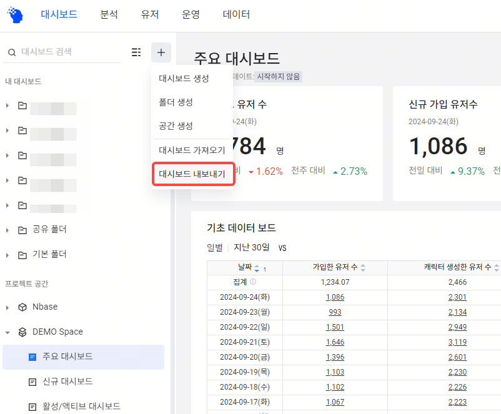Open the 3,119 value for 2024-09-21
Image resolution: width=501 pixels, height=414 pixels.
[457, 342]
